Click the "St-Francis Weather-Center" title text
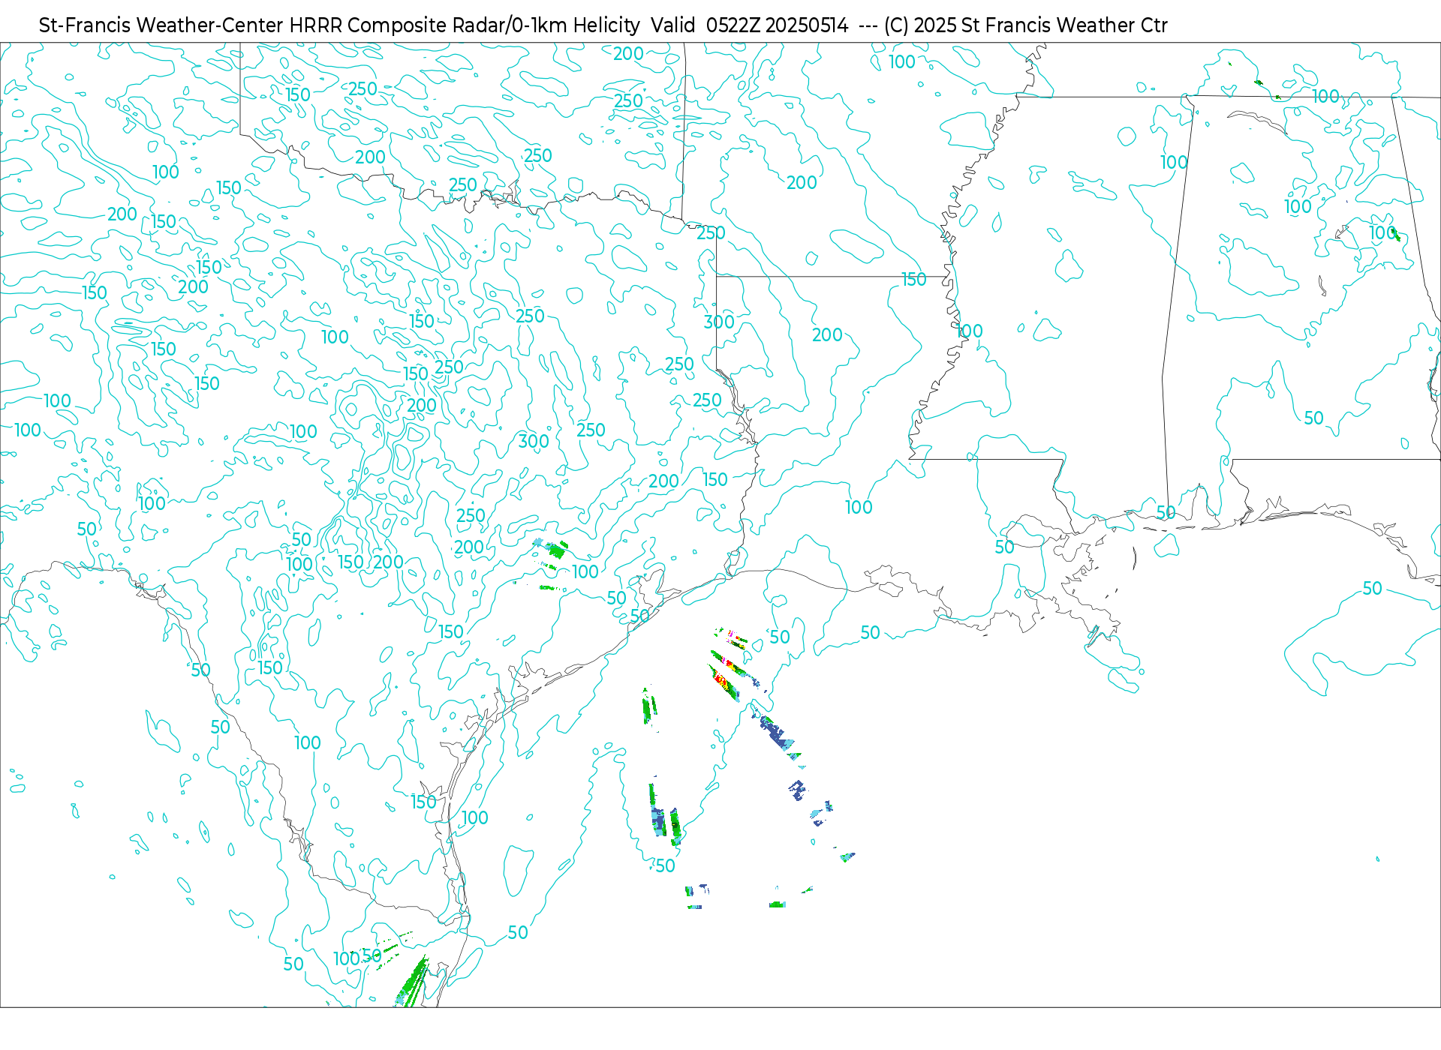 point(161,25)
